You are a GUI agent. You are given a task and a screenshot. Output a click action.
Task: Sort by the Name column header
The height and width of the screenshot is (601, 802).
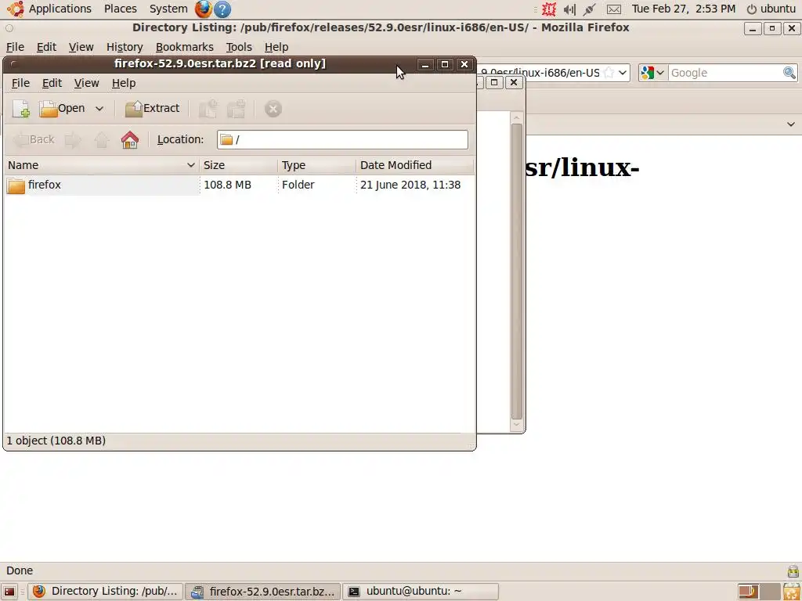pos(101,165)
